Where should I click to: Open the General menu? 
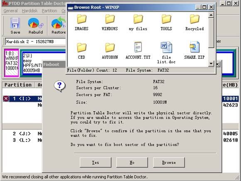click(x=10, y=11)
